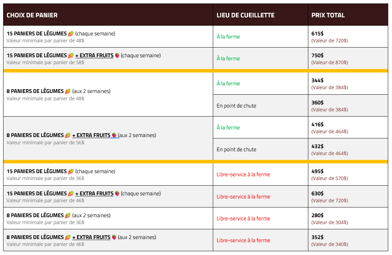Click the carrot icon beside 8 paniers at 48$
The height and width of the screenshot is (255, 392).
[68, 91]
